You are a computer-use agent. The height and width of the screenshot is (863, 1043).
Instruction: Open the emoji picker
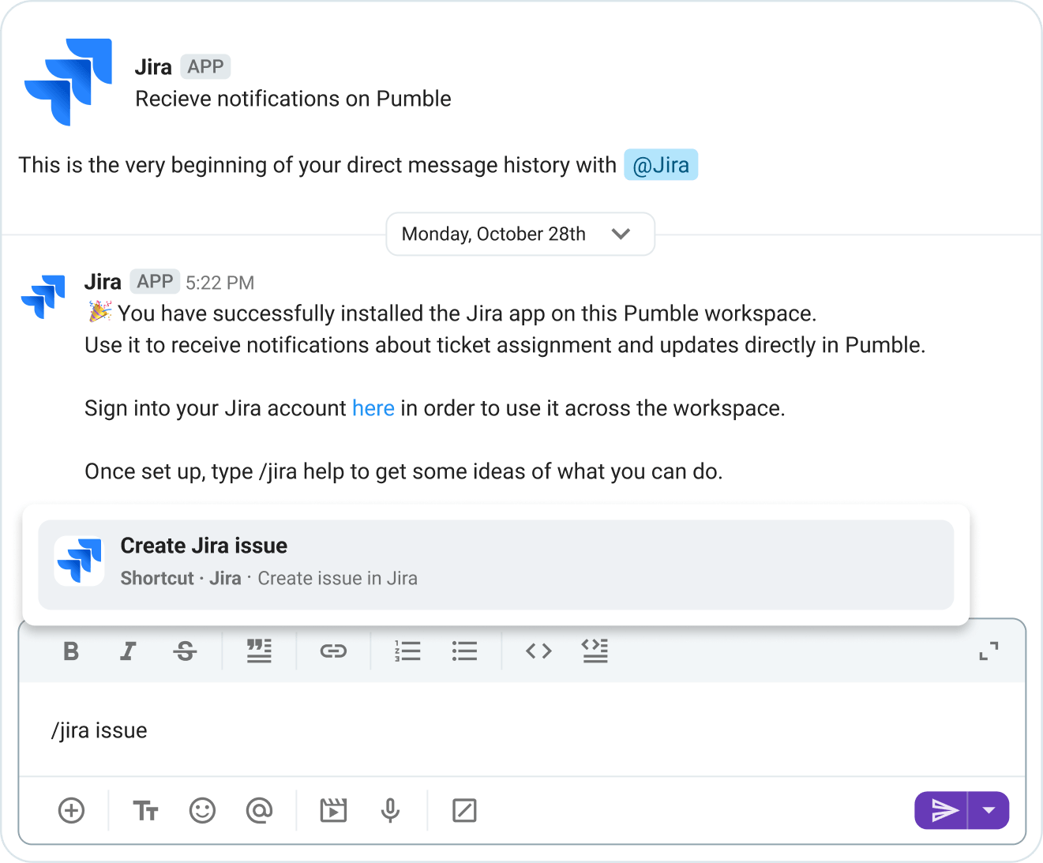pyautogui.click(x=202, y=811)
